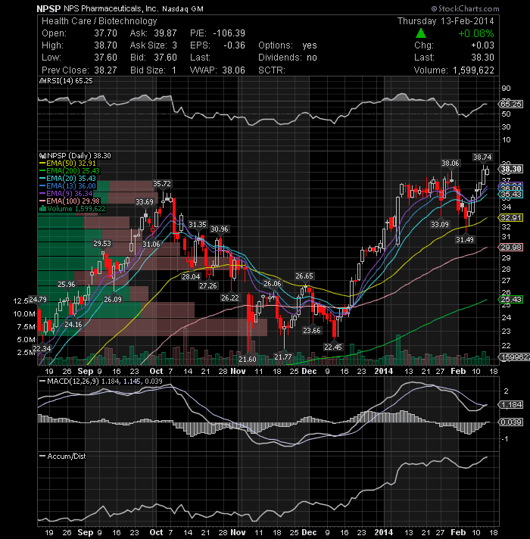Click the Bid value 37.60
530x539 pixels.
click(165, 58)
